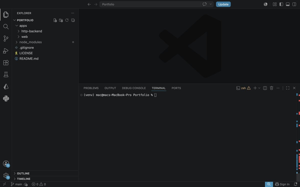Select the zsh terminal label

(243, 88)
